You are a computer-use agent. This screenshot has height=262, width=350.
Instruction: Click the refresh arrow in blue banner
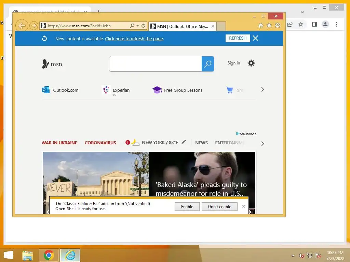pos(44,38)
